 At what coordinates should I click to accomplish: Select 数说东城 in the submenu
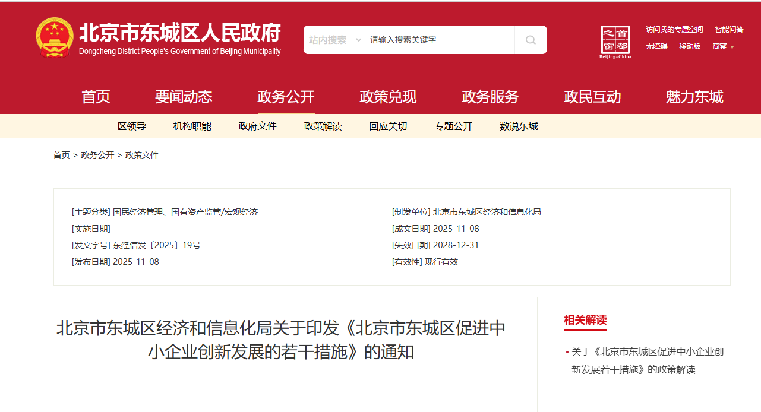tap(518, 126)
